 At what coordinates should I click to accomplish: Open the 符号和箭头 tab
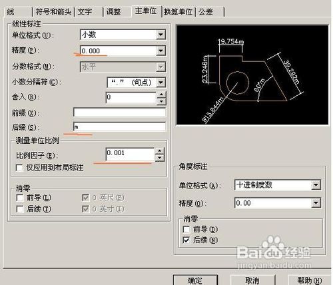click(x=53, y=12)
